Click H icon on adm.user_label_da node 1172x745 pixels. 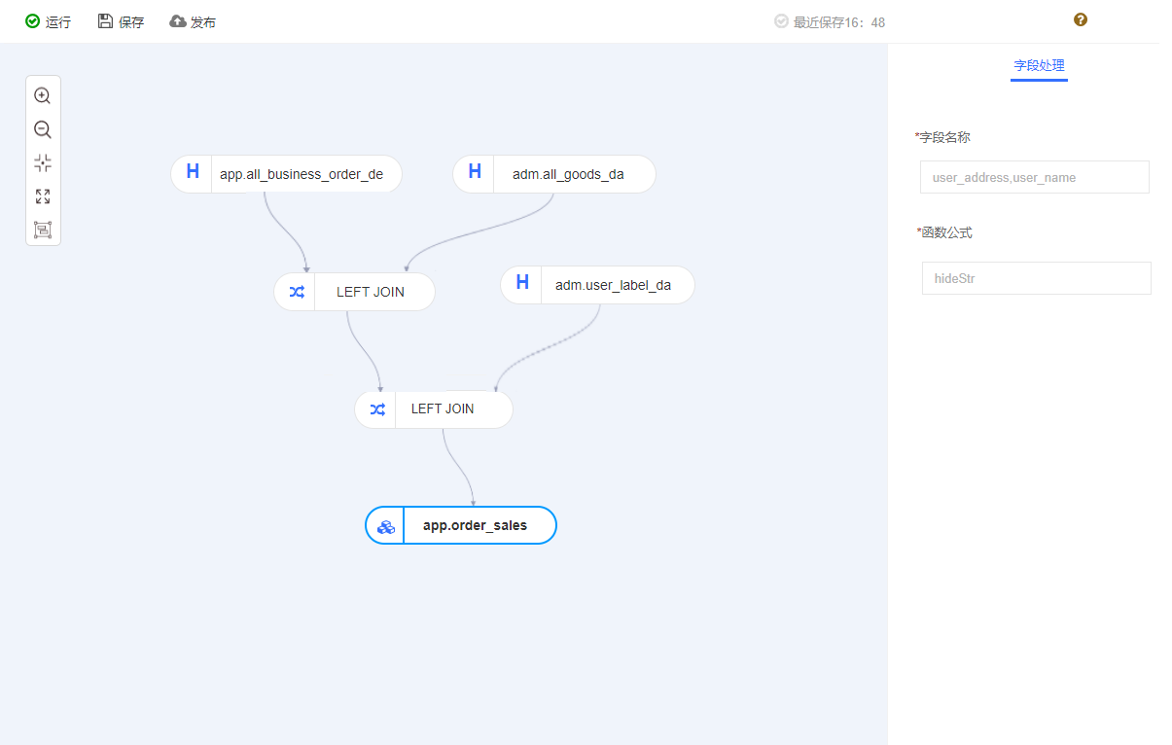click(522, 283)
